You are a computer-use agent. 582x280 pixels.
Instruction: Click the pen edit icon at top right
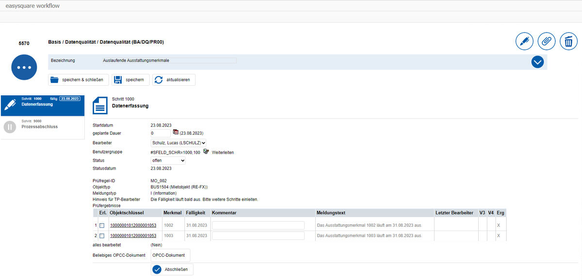pyautogui.click(x=524, y=41)
